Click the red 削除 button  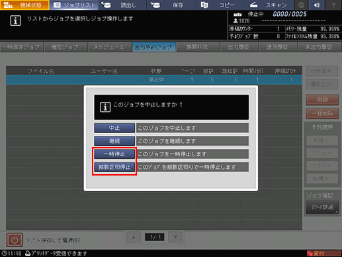(322, 100)
